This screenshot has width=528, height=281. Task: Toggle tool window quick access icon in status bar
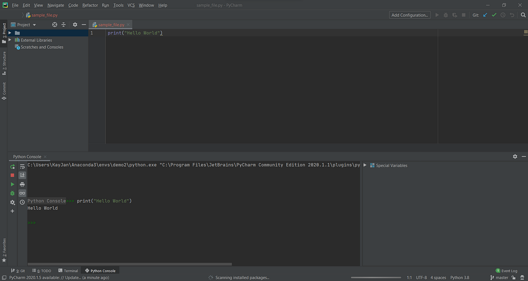pos(4,278)
